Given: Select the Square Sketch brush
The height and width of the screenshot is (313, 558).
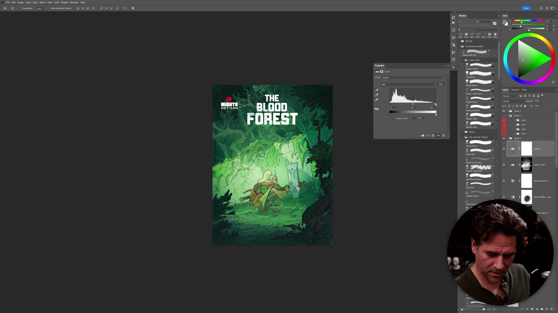Looking at the screenshot, I should pyautogui.click(x=480, y=66).
